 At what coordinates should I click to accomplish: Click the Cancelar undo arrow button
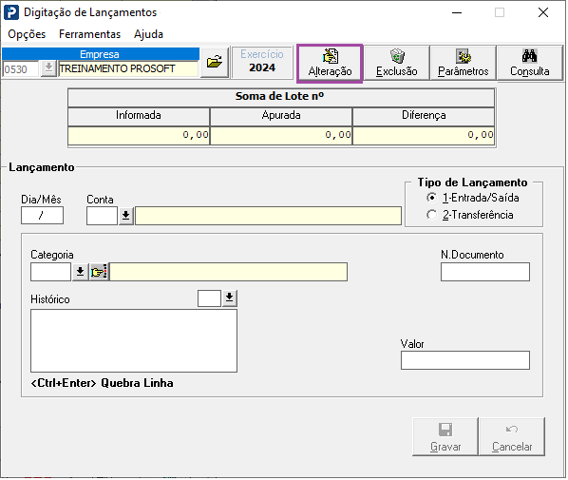(x=512, y=437)
